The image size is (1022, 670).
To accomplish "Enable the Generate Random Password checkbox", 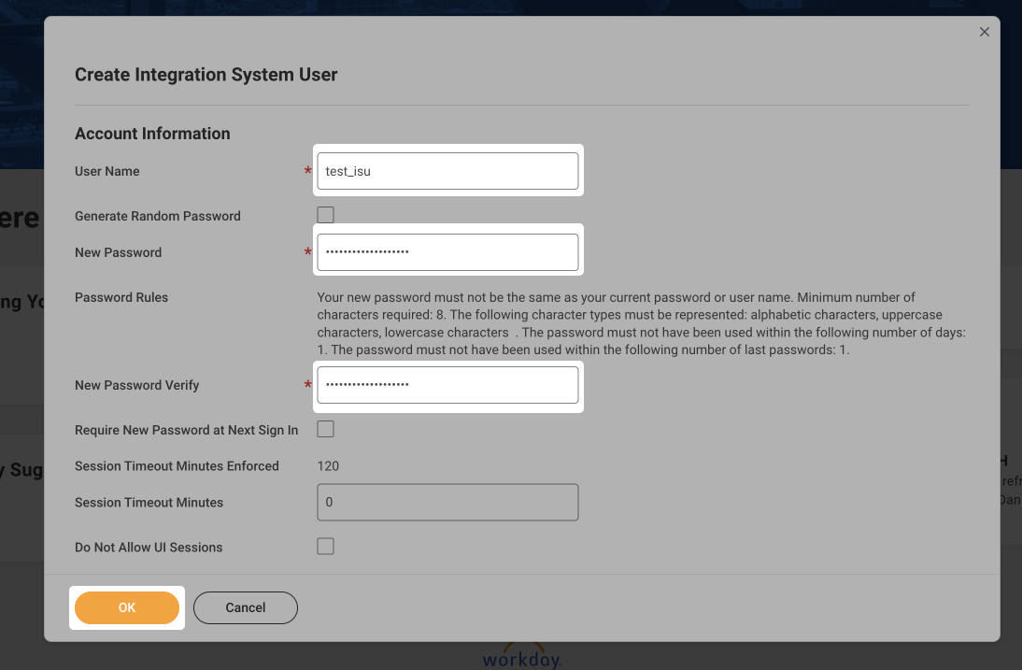I will click(325, 215).
